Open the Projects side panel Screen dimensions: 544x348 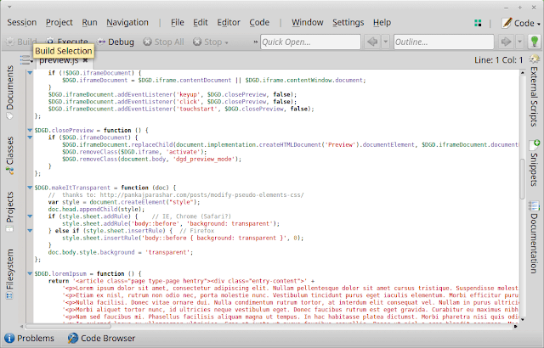tap(9, 211)
